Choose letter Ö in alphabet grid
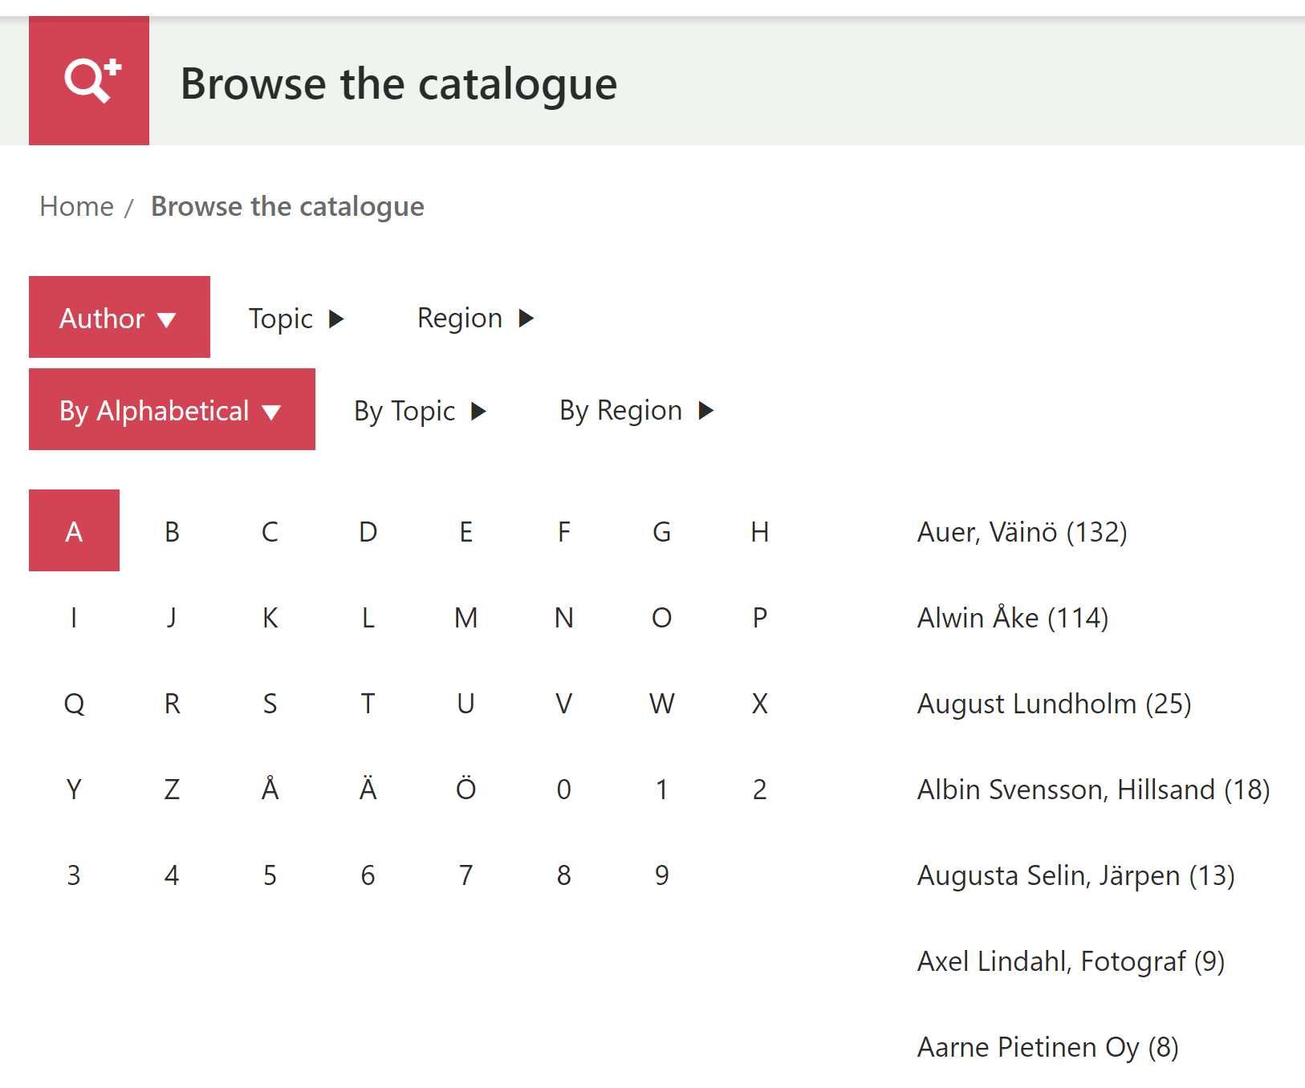Viewport: 1305px width, 1088px height. tap(465, 790)
